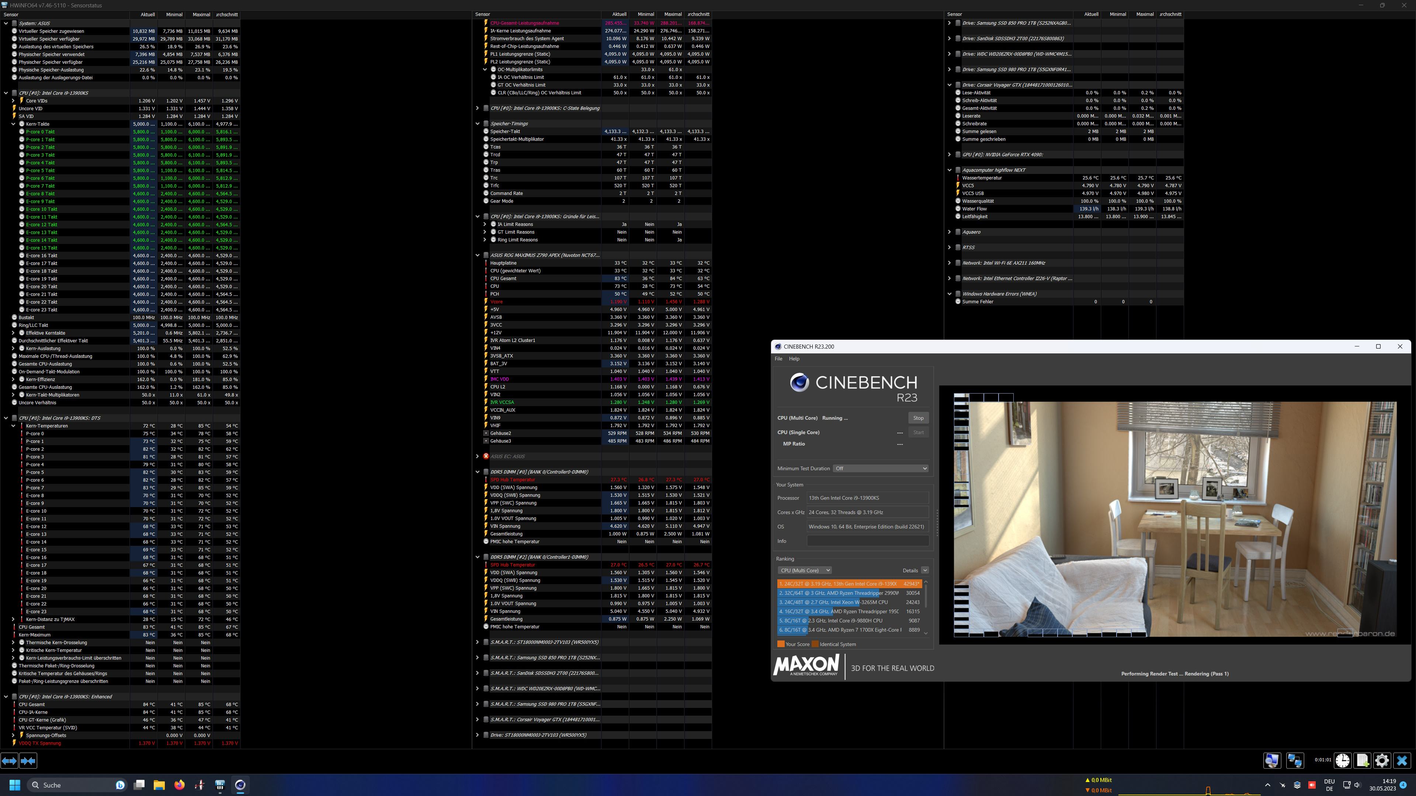The height and width of the screenshot is (796, 1416).
Task: Click the Cinebench taskbar icon
Action: click(240, 785)
